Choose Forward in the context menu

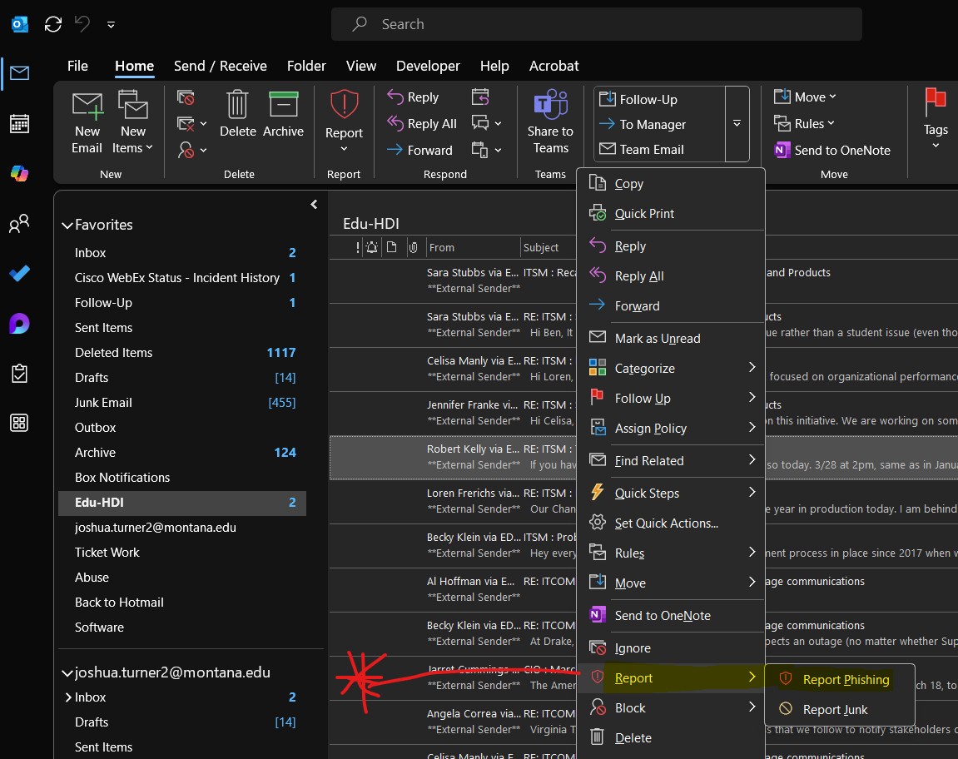click(670, 306)
